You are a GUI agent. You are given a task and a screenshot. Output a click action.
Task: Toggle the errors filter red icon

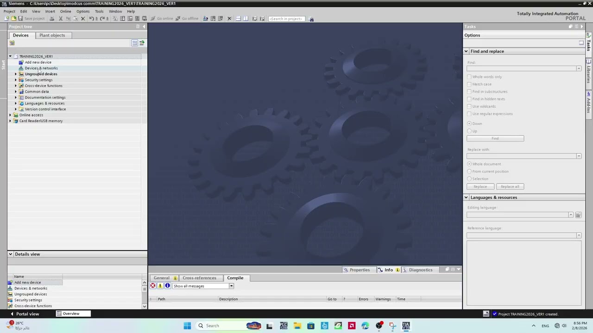[x=152, y=286]
